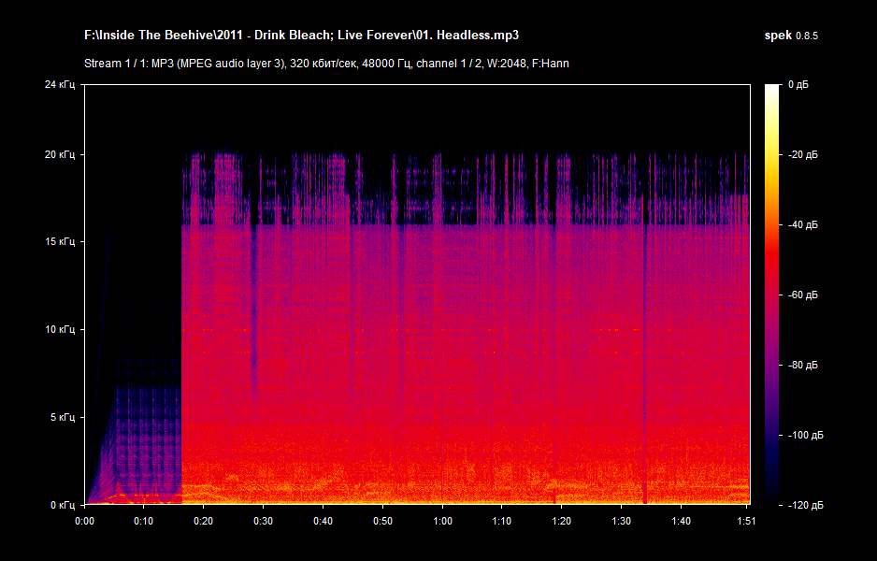Click the -20 дБ scale label
Screen dimensions: 877x561
click(802, 154)
